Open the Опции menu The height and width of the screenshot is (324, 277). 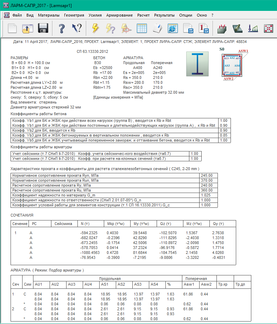[x=185, y=15]
